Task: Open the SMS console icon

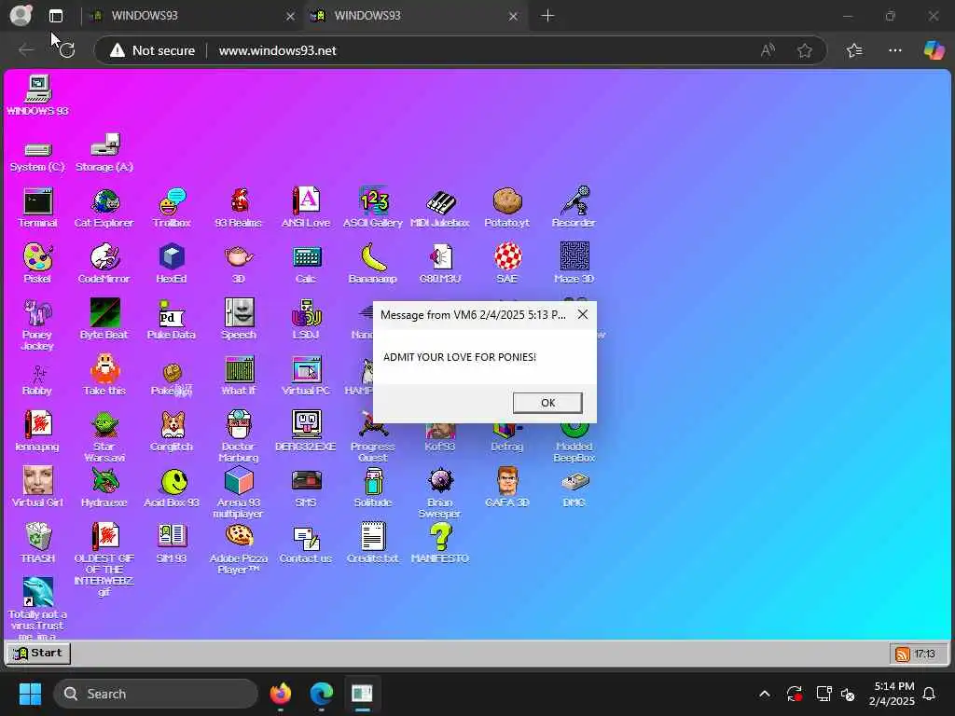Action: coord(306,487)
